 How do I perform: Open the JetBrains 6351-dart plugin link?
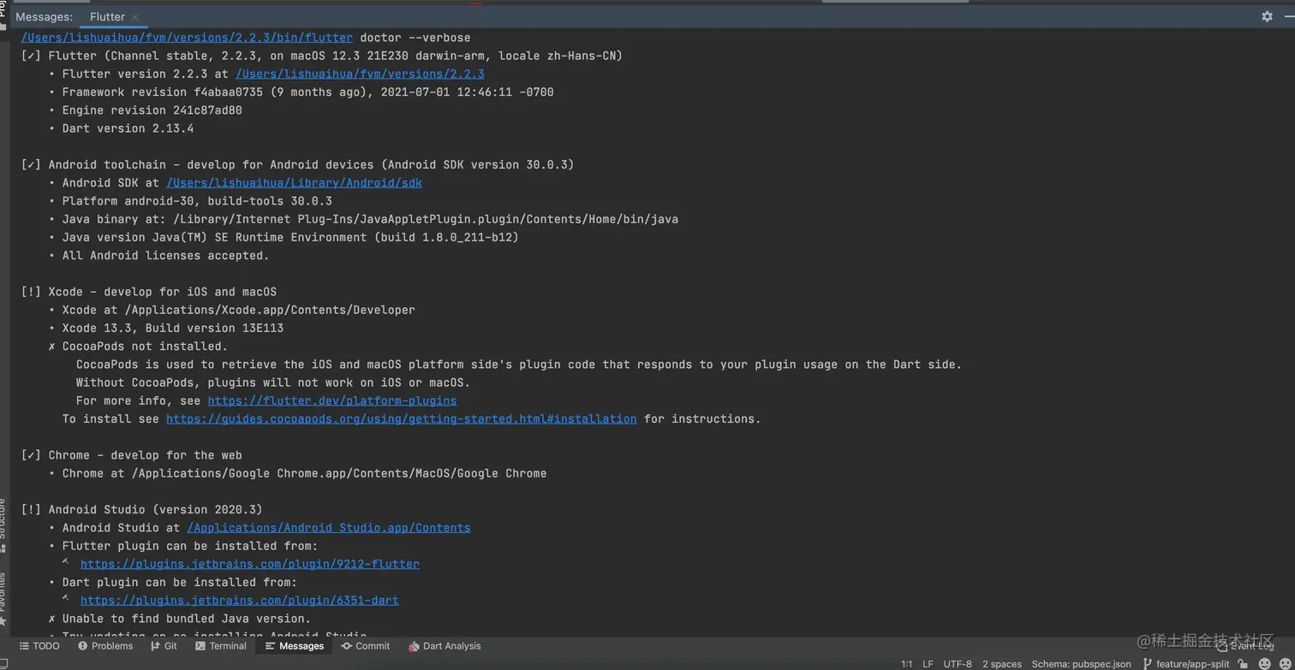[x=239, y=601]
